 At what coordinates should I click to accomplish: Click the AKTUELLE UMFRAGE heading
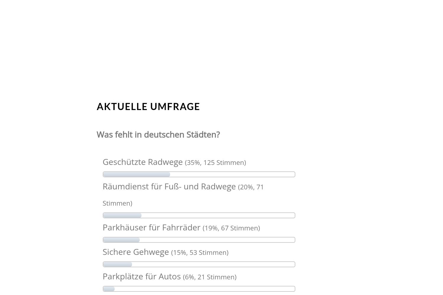[x=148, y=106]
